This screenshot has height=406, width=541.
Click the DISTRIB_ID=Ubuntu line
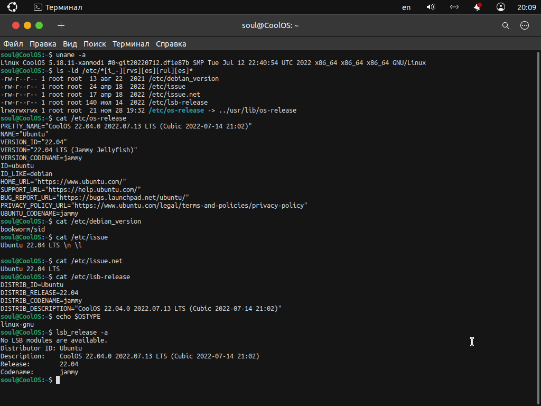[x=32, y=285]
